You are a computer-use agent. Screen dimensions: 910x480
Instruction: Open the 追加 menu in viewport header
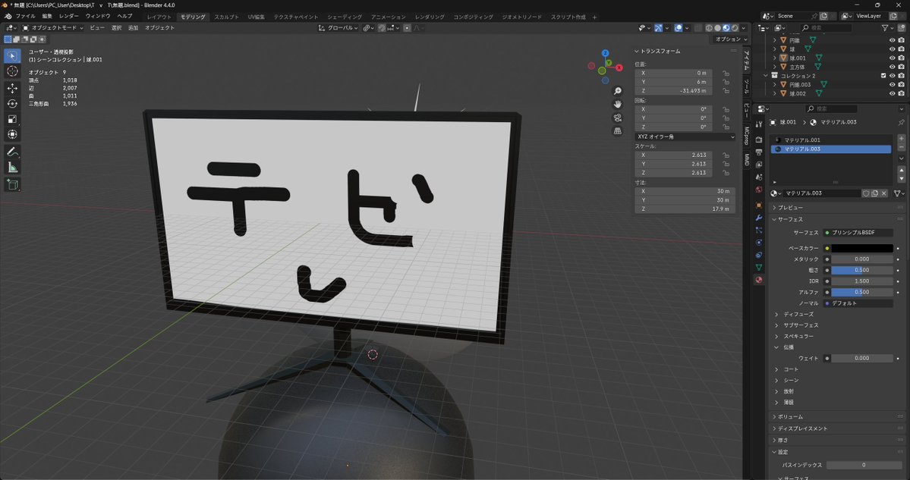pos(133,28)
